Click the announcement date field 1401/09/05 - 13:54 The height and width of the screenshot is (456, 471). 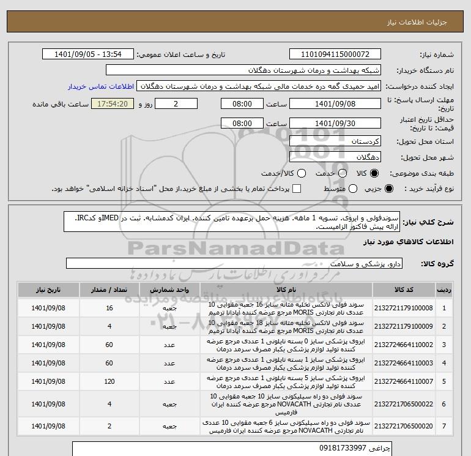point(87,54)
